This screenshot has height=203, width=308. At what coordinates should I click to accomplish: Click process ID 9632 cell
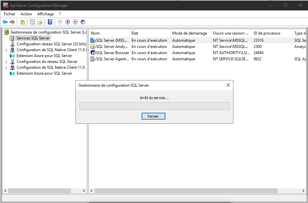tap(258, 59)
